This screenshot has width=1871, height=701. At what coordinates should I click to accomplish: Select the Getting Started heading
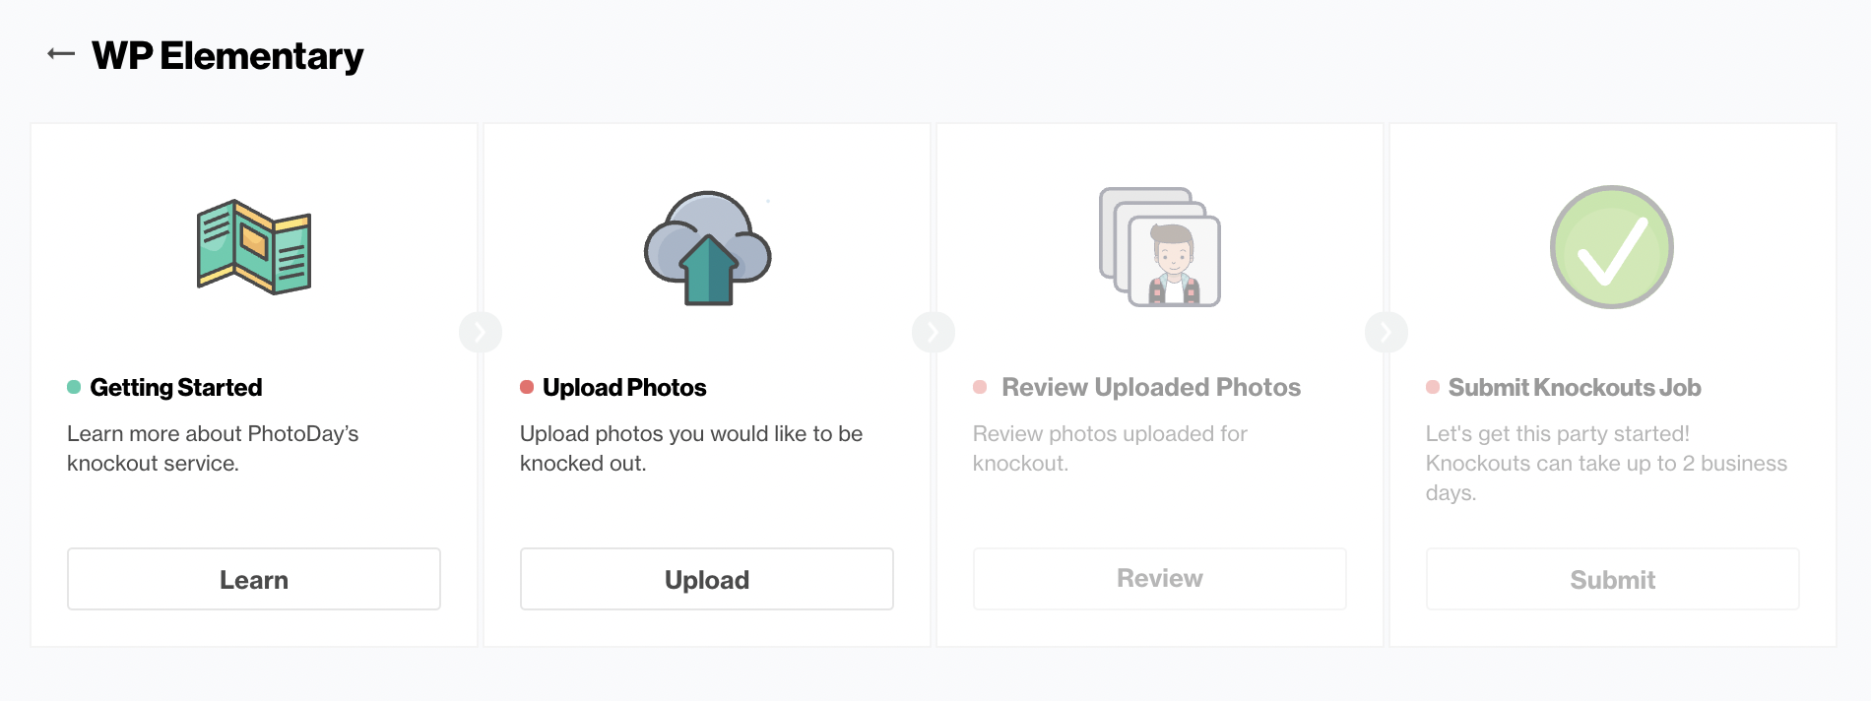(x=176, y=388)
